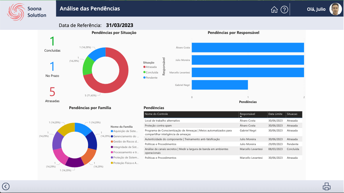Select Atrasada in the Situação legend
This screenshot has height=193, width=344.
click(151, 67)
